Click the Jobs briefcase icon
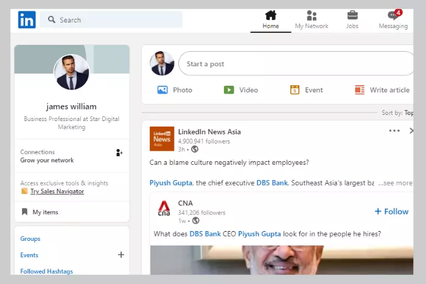 [352, 15]
